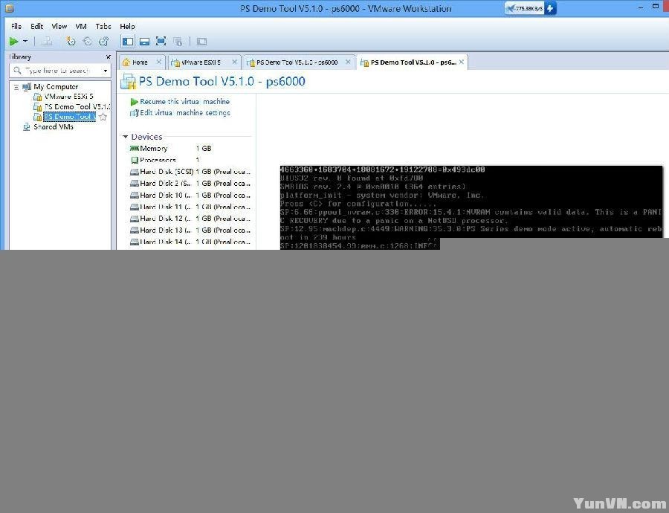Close the inactive PS Demo Tool V5.1.0 - ps6000 tab

point(348,62)
